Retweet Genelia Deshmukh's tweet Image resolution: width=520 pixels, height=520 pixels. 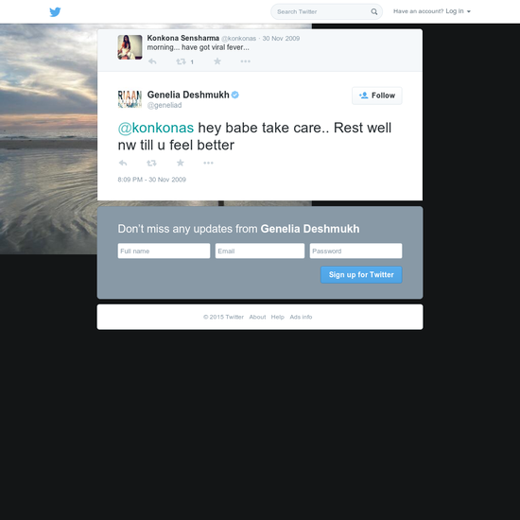[x=151, y=163]
